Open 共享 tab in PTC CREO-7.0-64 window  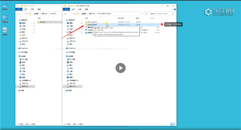[x=80, y=9]
